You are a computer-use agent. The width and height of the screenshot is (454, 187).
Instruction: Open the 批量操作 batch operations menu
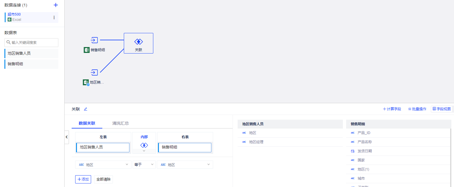pyautogui.click(x=417, y=109)
